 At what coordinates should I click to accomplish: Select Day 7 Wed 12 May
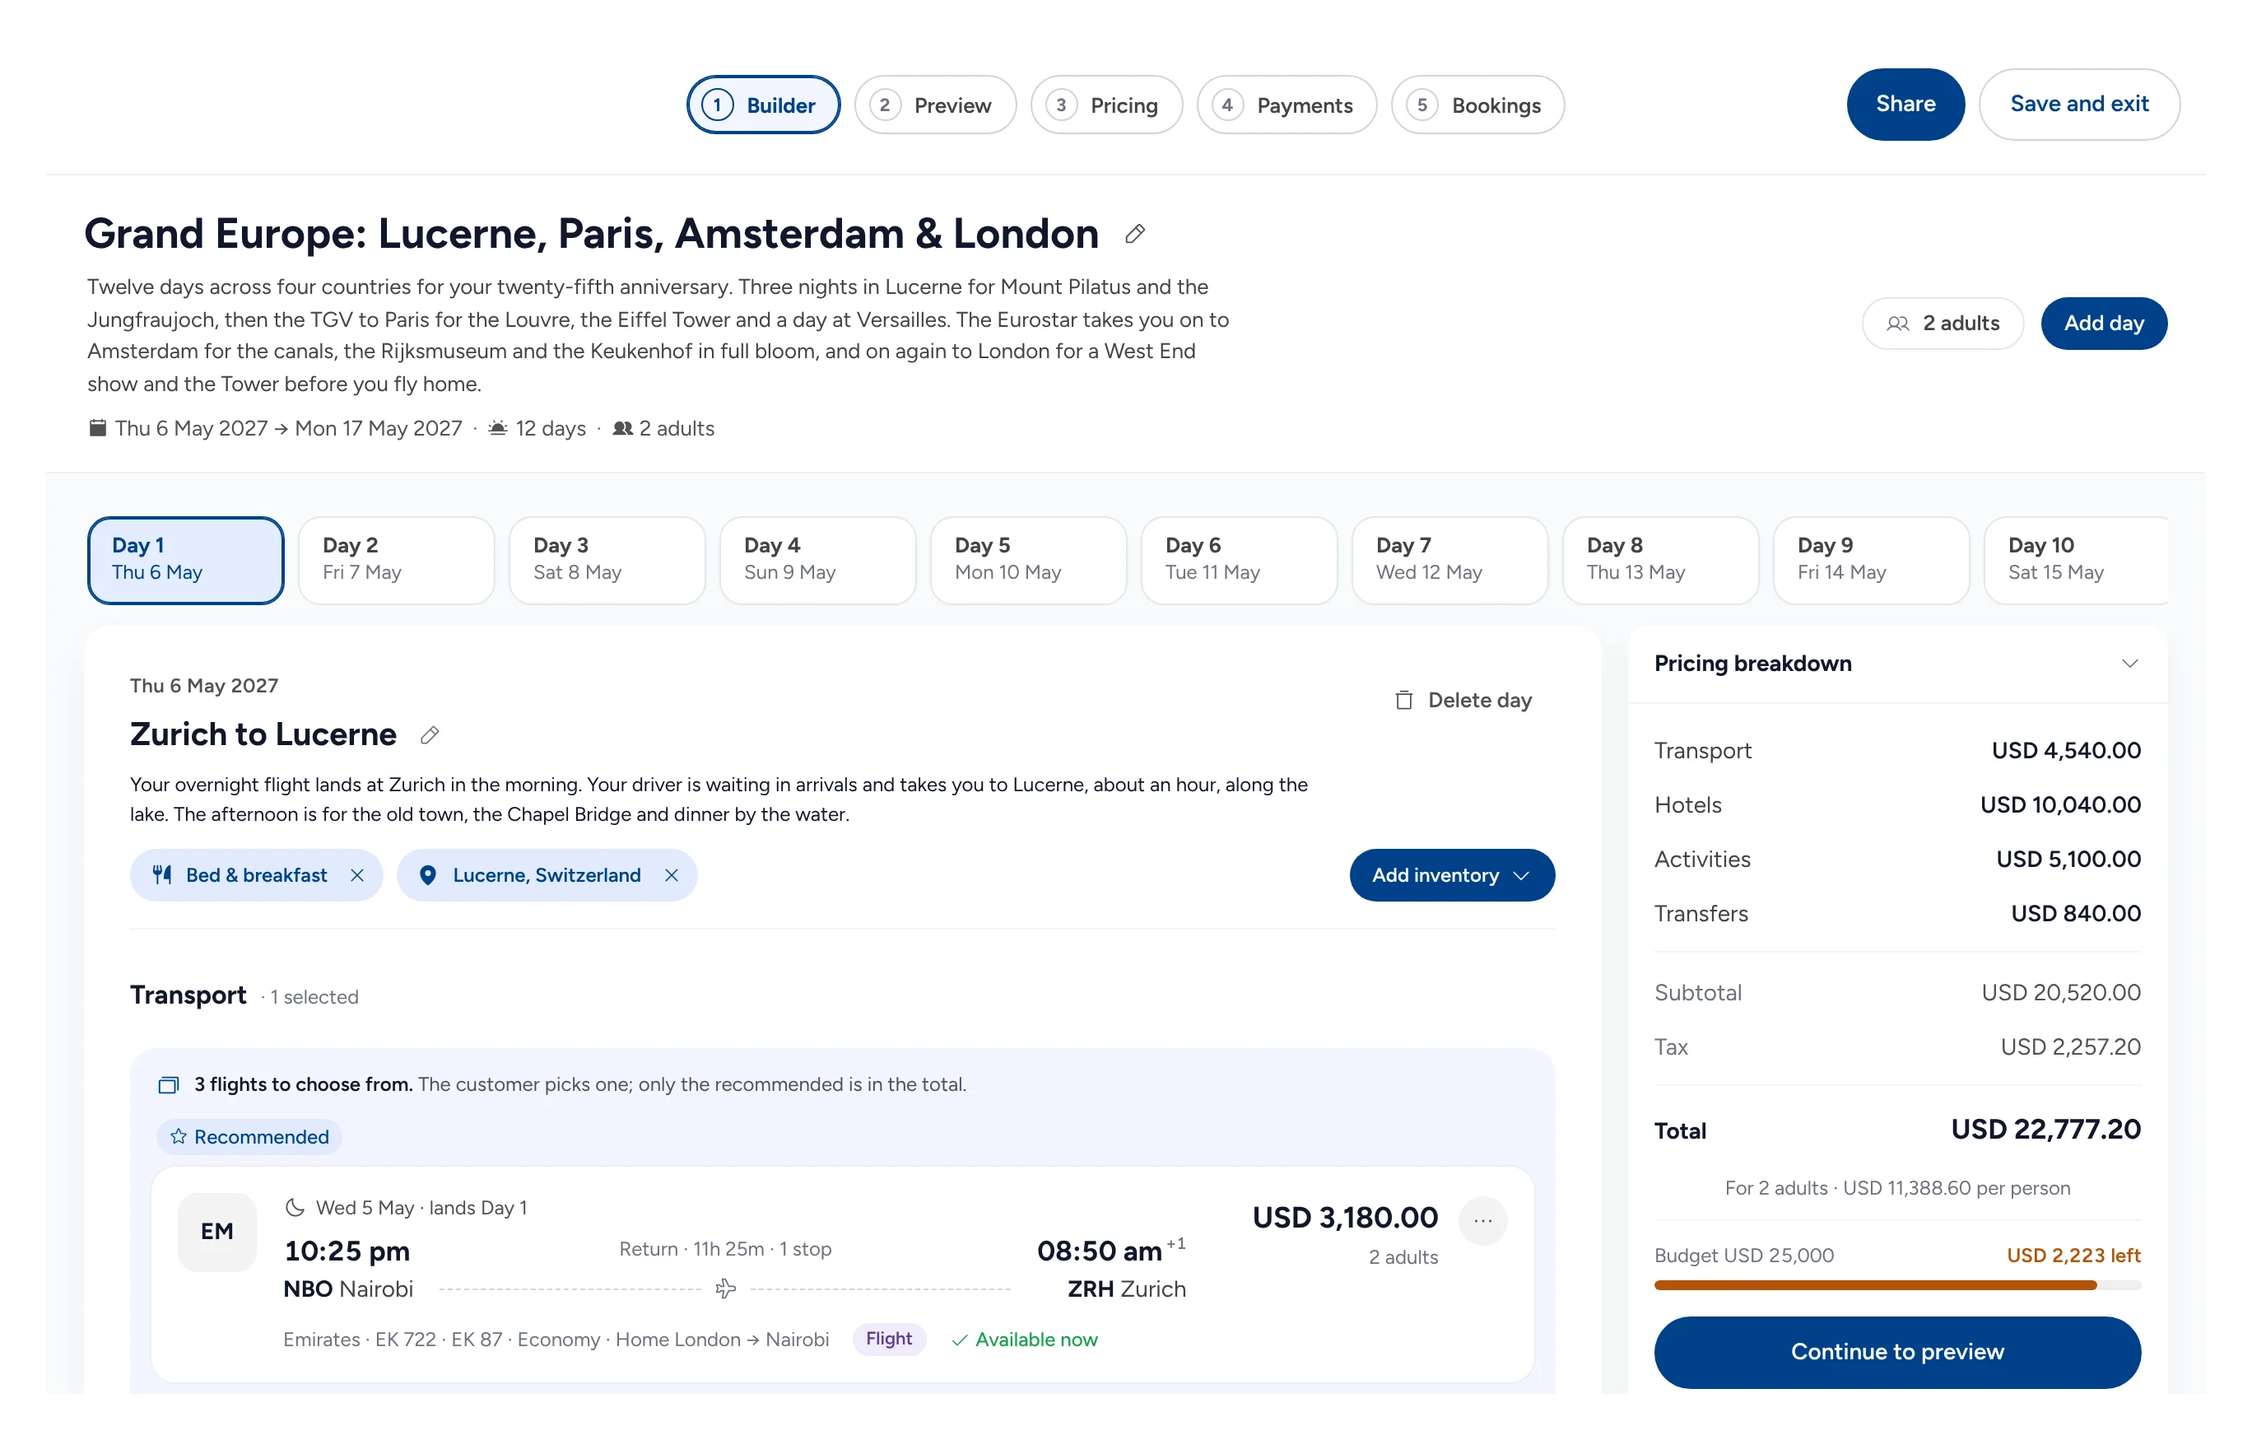[x=1449, y=560]
